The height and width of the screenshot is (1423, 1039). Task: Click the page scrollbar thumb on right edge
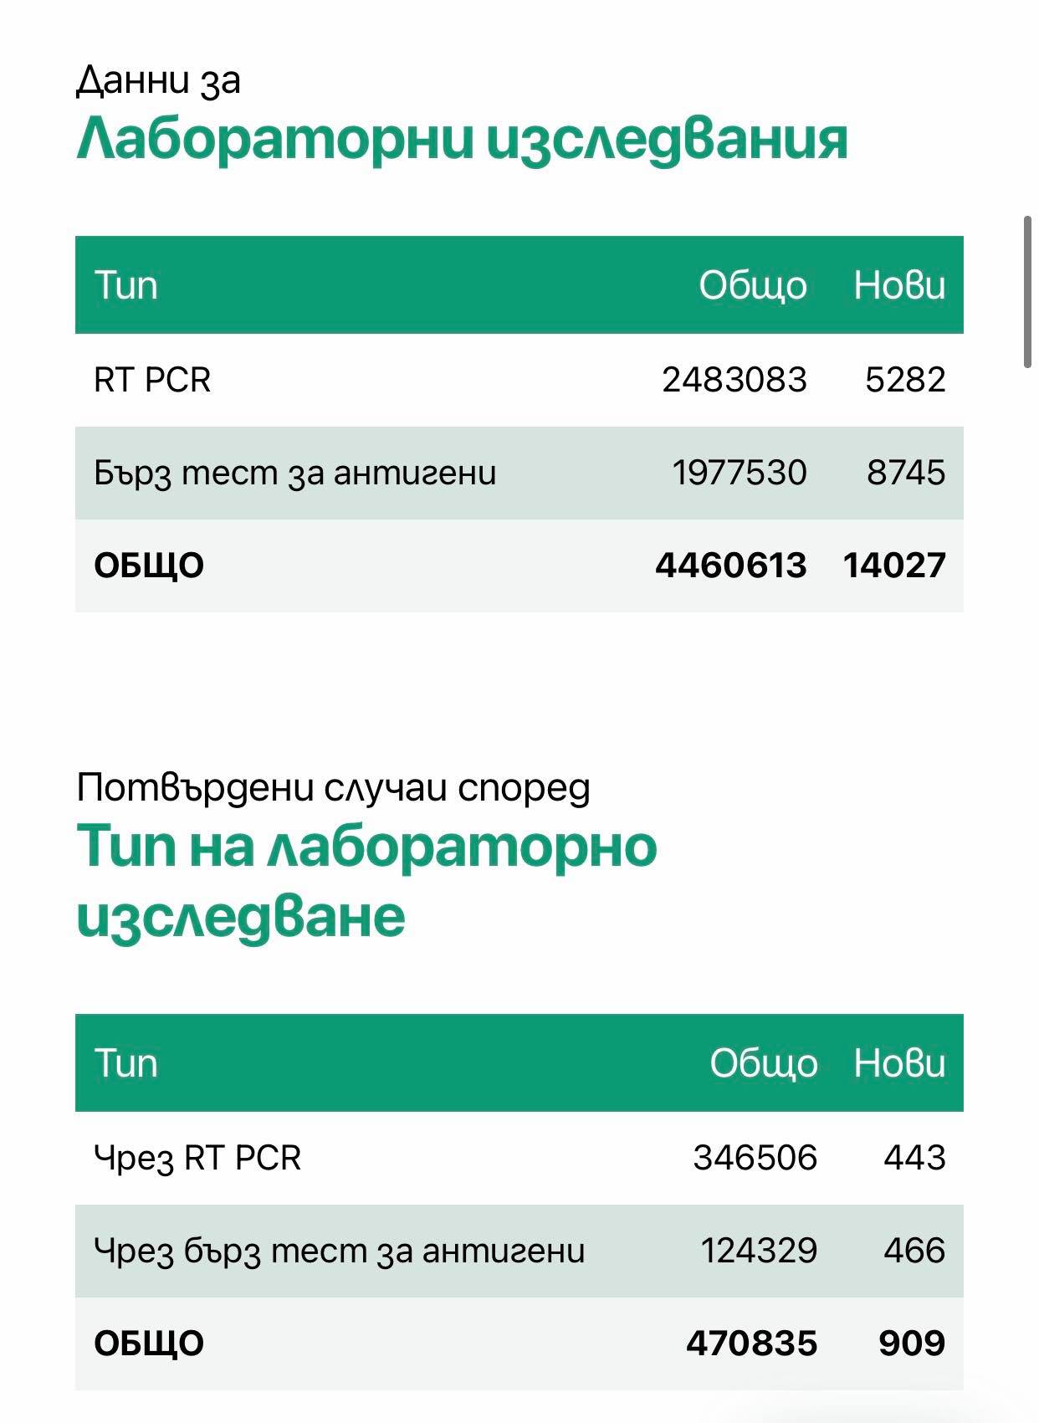pos(1027,292)
